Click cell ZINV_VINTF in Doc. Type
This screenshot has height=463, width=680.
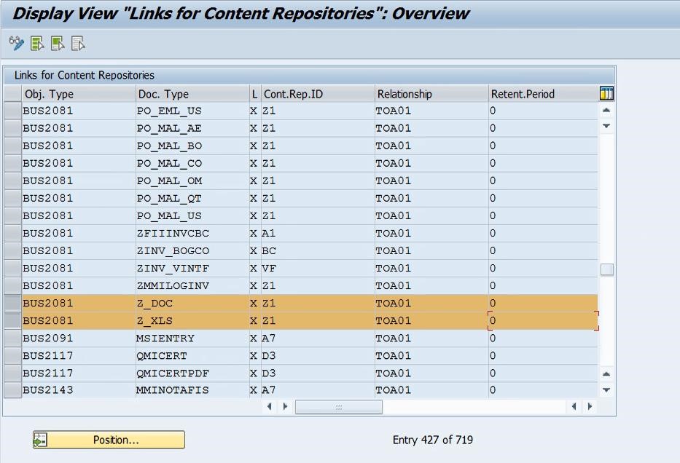(x=192, y=269)
